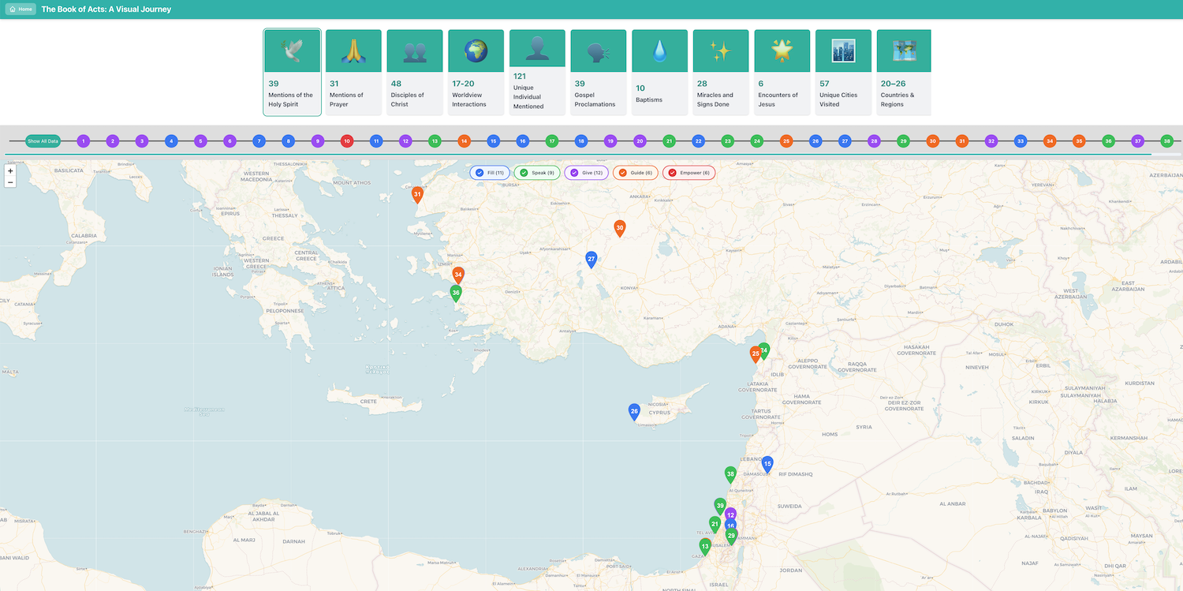Image resolution: width=1183 pixels, height=591 pixels.
Task: Select the Encounters of Jesus star card
Action: [x=782, y=51]
